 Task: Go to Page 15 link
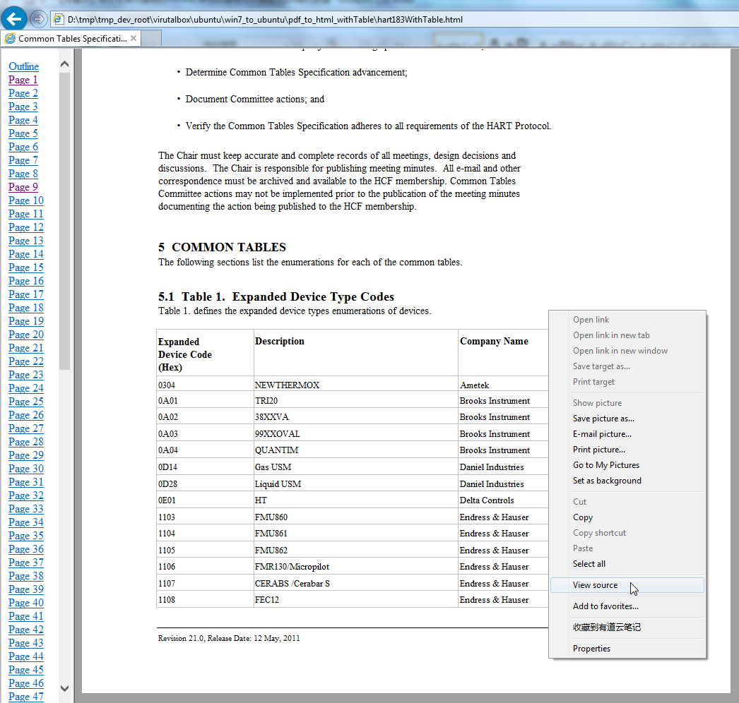[26, 268]
